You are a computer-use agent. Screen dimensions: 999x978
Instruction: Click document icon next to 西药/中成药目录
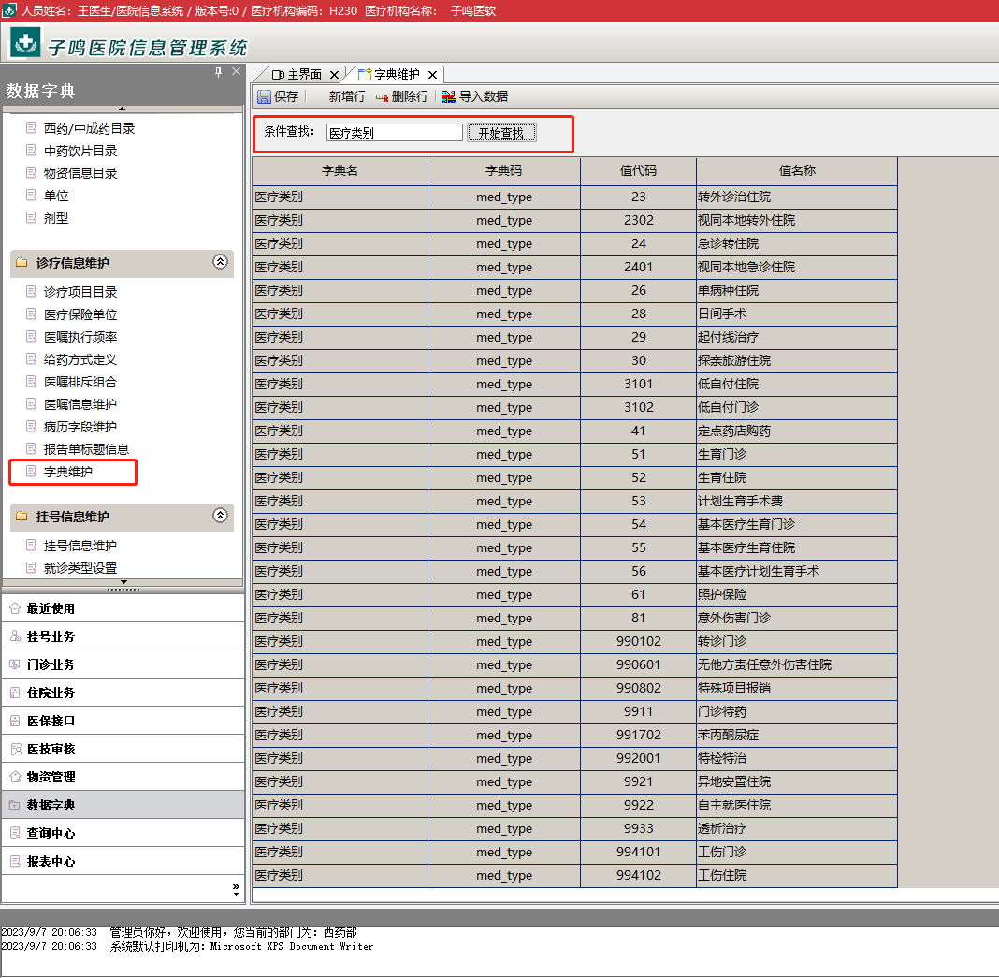pyautogui.click(x=31, y=127)
